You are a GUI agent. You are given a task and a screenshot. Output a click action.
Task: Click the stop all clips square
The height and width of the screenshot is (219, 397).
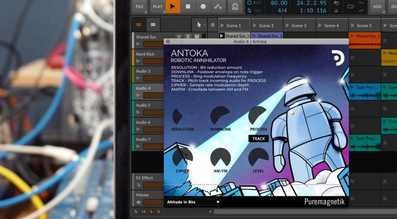pos(212,25)
